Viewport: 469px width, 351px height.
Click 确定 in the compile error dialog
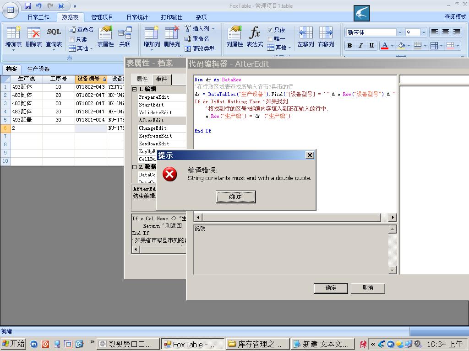click(235, 197)
